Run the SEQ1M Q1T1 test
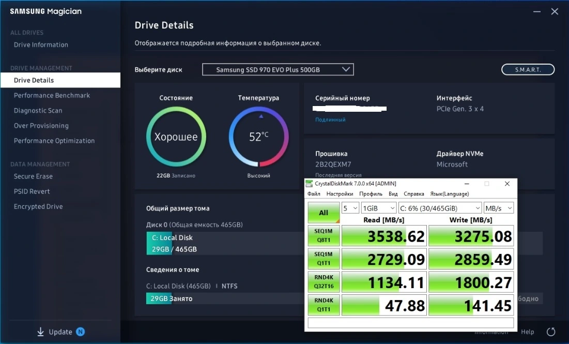 324,259
